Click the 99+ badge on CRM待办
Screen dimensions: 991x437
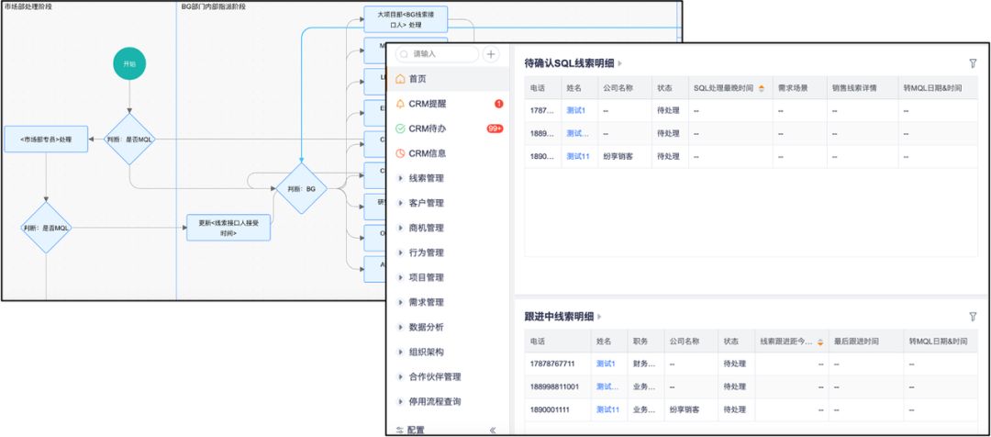pos(495,129)
